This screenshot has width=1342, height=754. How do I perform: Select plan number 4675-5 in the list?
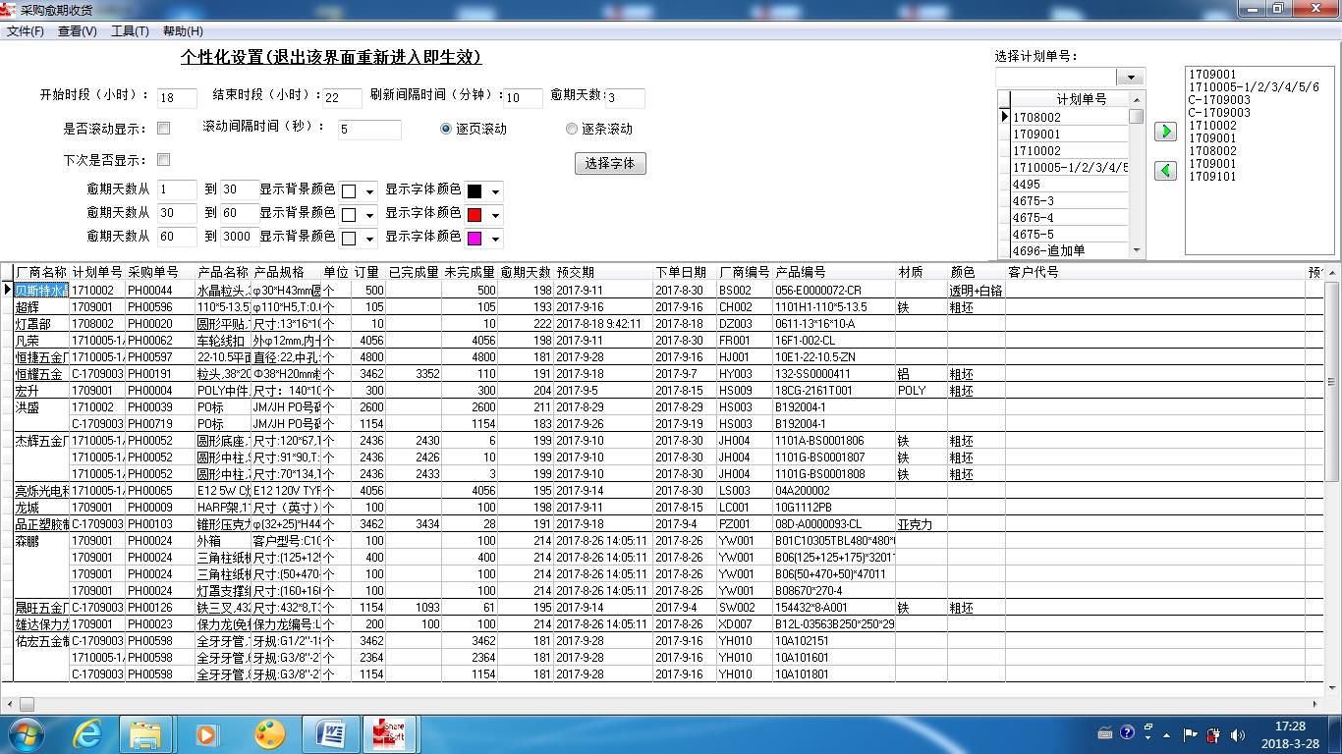pyautogui.click(x=1070, y=234)
